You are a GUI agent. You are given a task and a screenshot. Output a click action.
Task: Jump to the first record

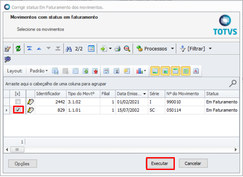click(x=29, y=48)
